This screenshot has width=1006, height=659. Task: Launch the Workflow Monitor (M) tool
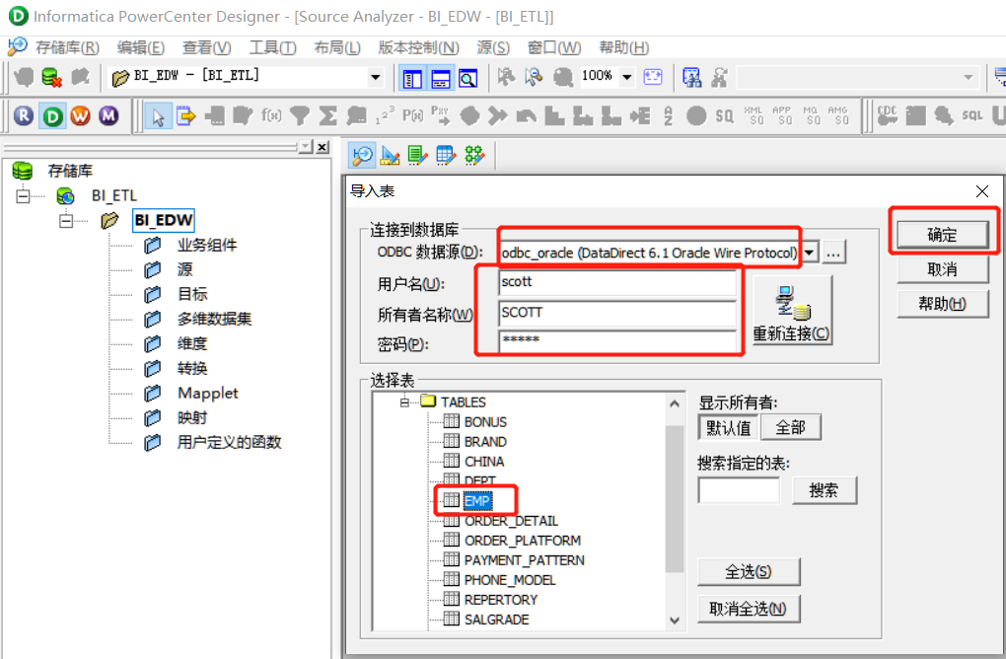pos(108,116)
